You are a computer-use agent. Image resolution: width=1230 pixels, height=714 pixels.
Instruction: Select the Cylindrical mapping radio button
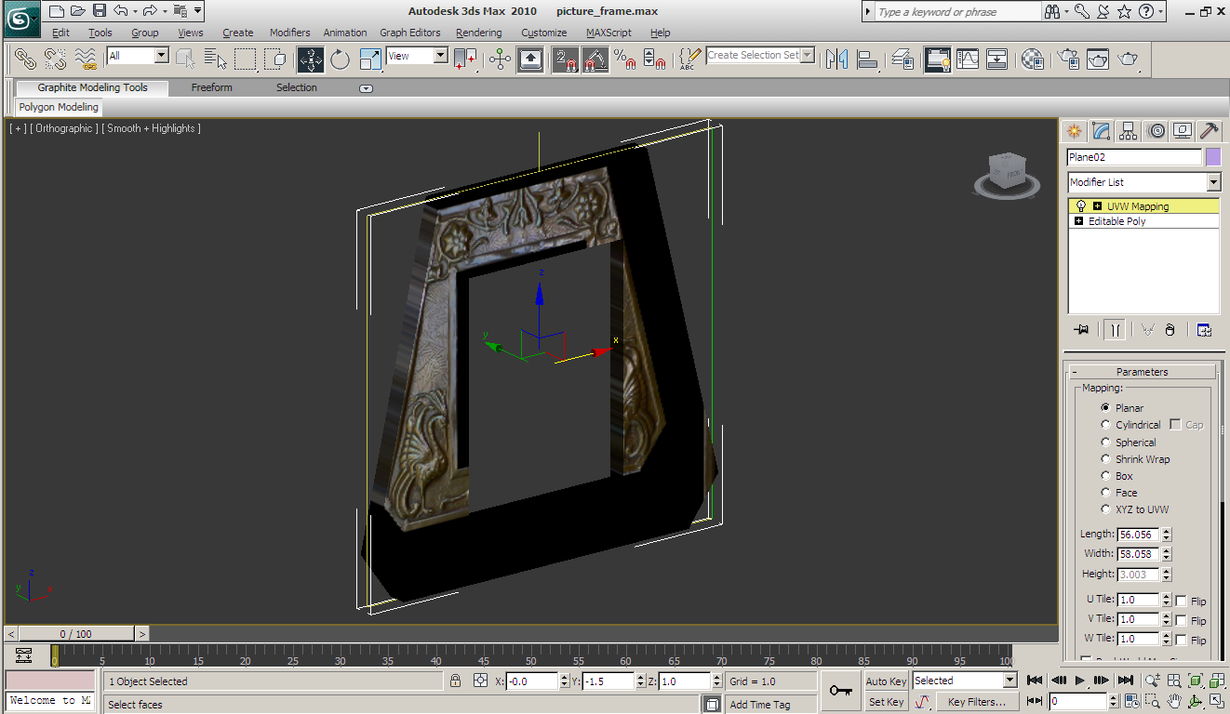[1106, 425]
